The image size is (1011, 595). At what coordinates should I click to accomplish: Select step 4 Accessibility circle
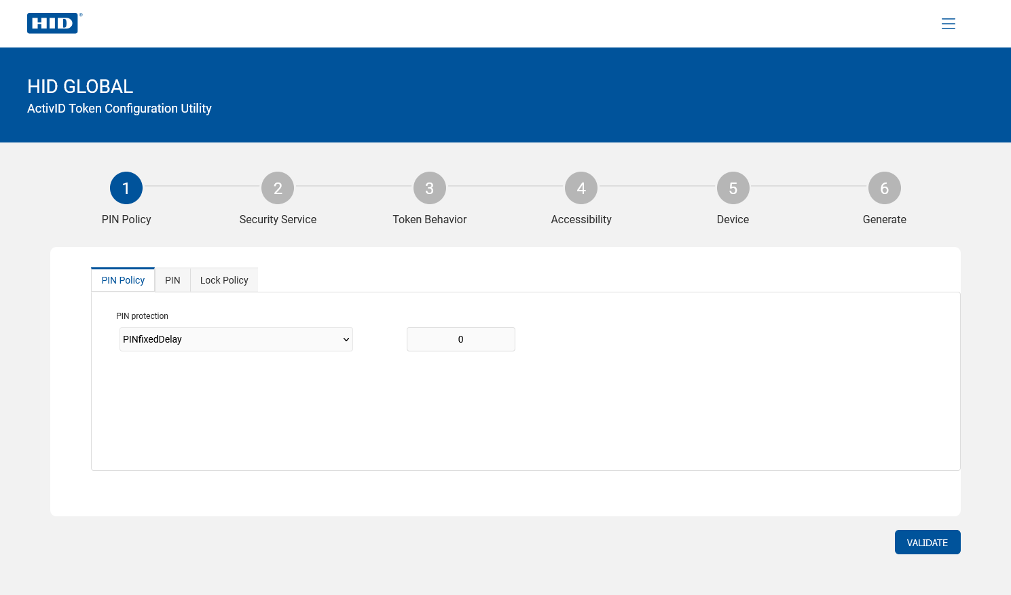581,188
